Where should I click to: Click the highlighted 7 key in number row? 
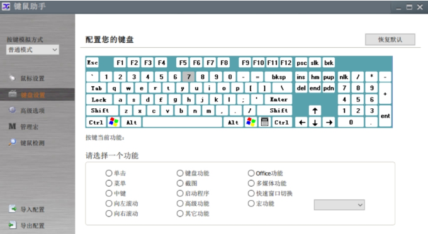189,77
